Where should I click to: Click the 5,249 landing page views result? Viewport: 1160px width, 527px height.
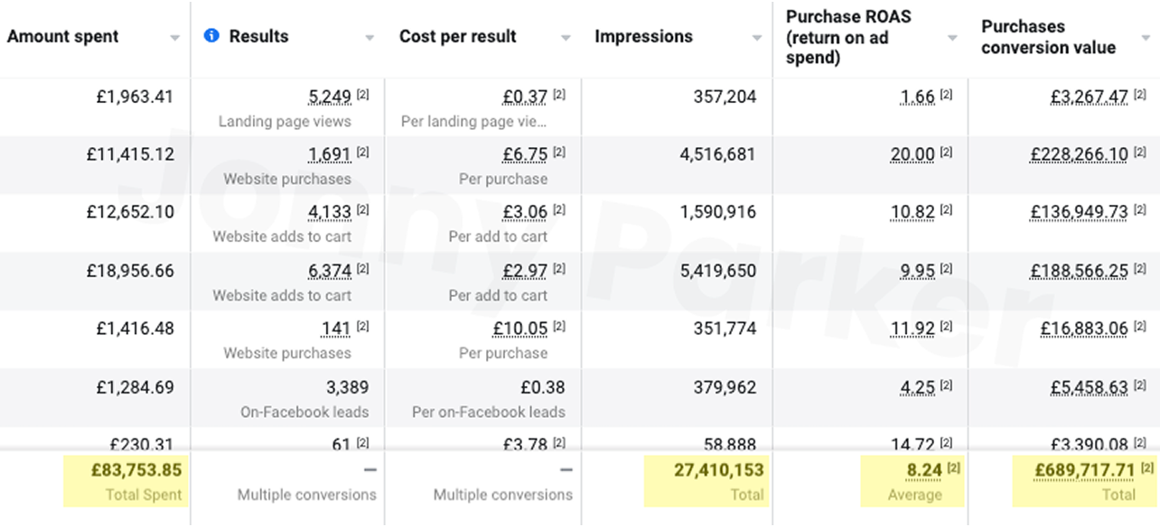tap(329, 97)
